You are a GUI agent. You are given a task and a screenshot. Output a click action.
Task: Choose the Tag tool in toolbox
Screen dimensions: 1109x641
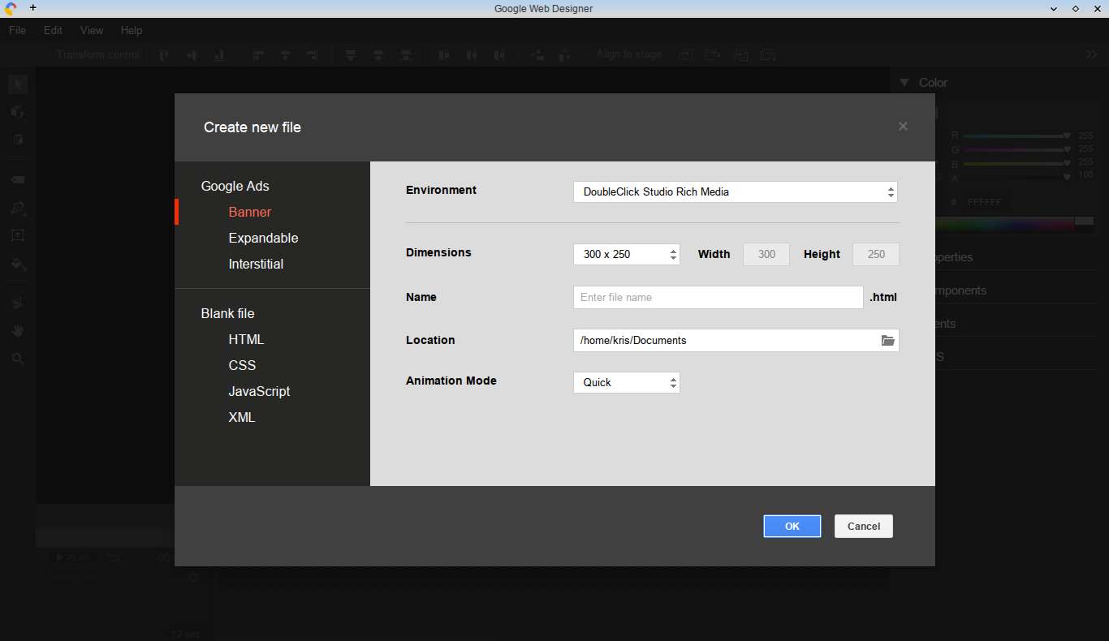pos(18,179)
